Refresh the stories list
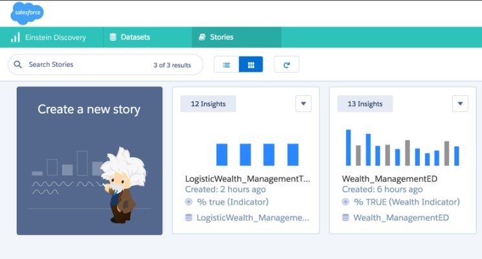 pyautogui.click(x=286, y=65)
